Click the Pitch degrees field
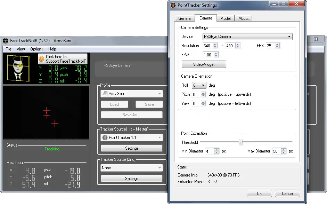 click(x=196, y=94)
